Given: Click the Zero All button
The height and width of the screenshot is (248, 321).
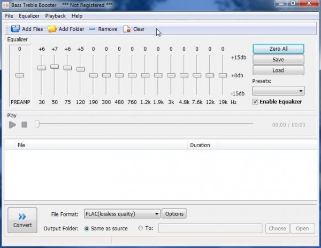Looking at the screenshot, I should tap(278, 49).
